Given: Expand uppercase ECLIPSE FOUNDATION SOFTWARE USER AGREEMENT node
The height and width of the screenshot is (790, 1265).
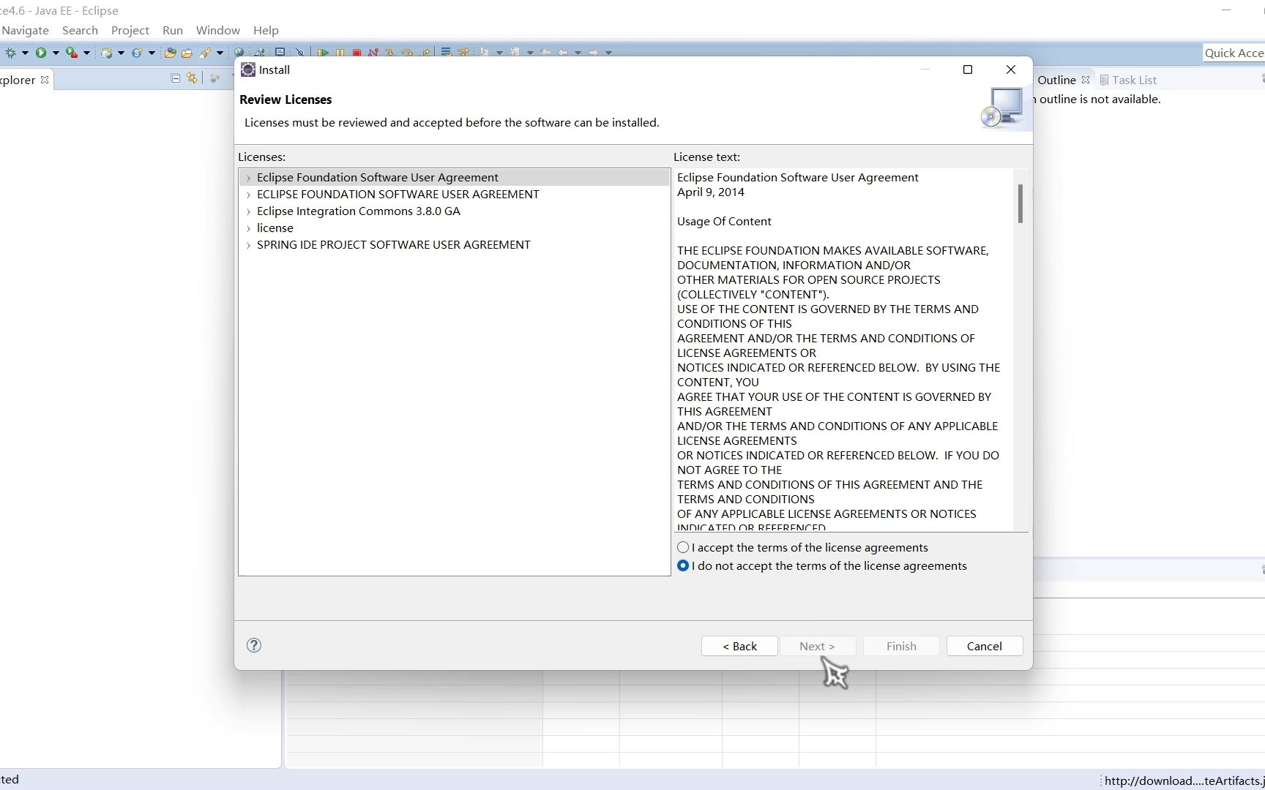Looking at the screenshot, I should (249, 195).
